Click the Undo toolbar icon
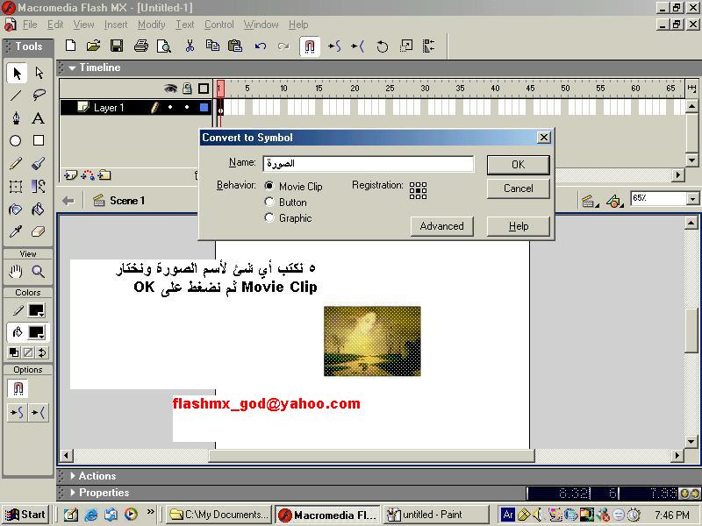702x526 pixels. click(261, 46)
